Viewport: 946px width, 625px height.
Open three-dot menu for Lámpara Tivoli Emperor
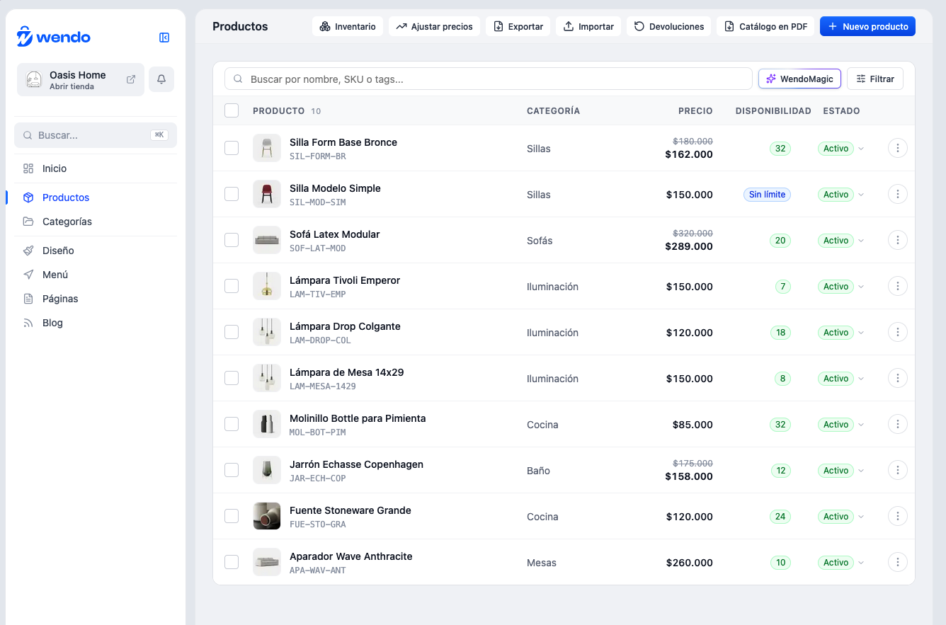point(898,286)
